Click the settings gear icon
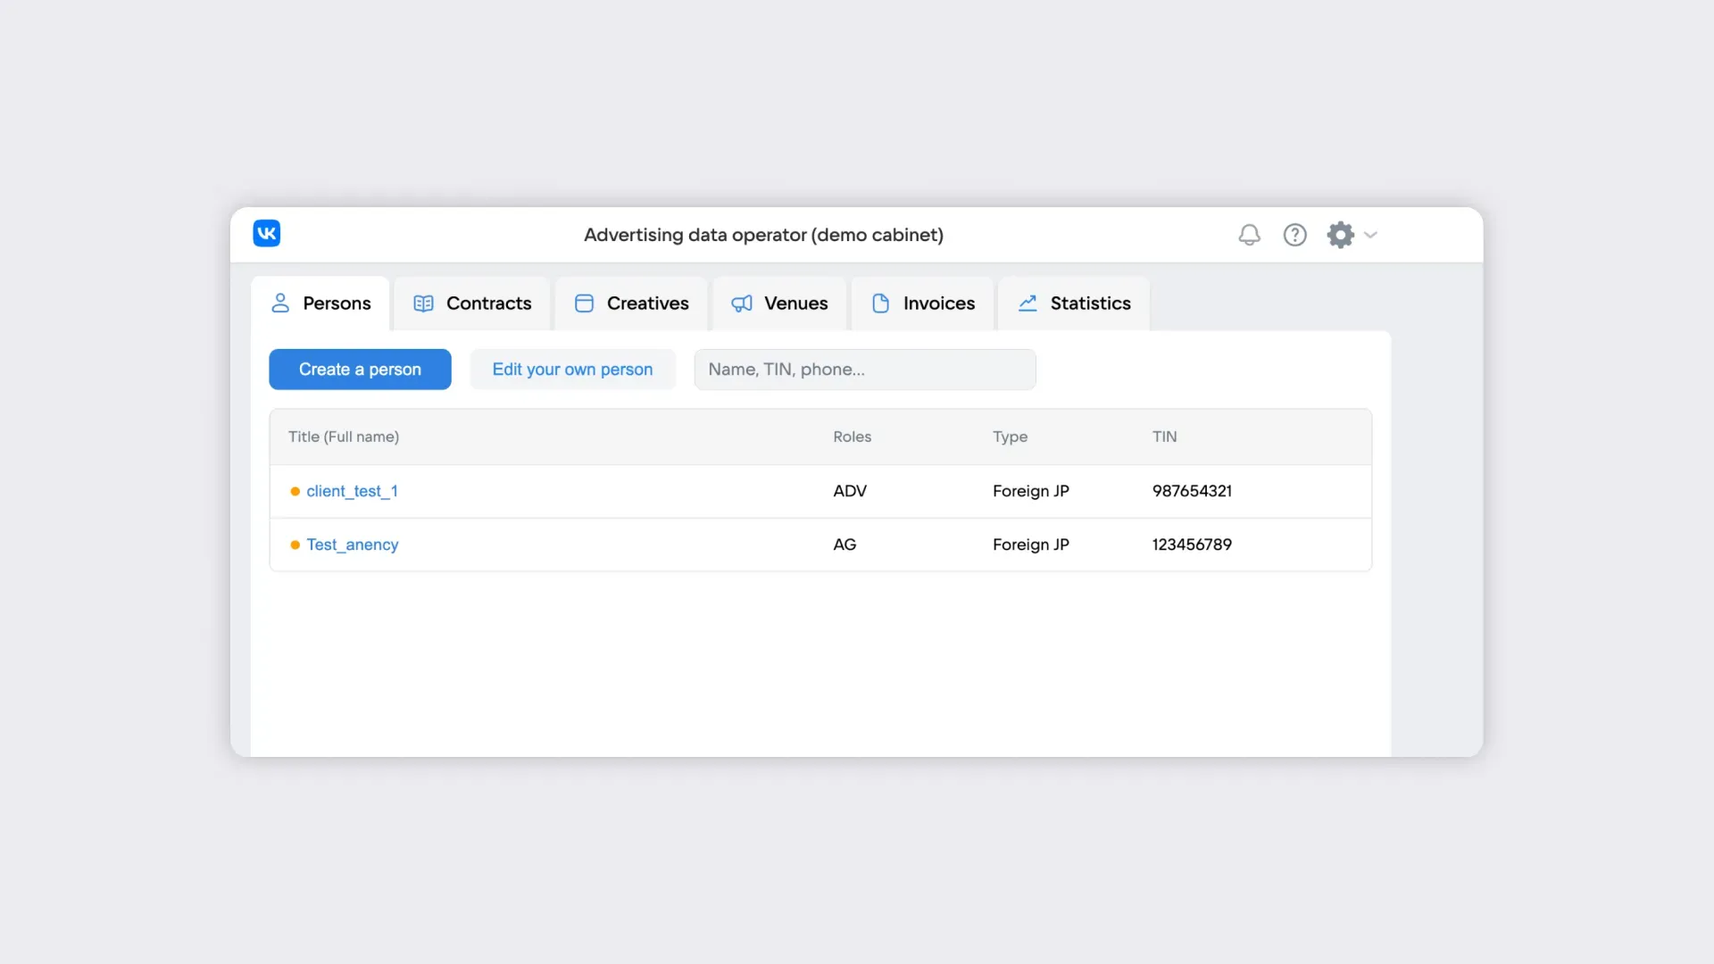The width and height of the screenshot is (1714, 964). pyautogui.click(x=1340, y=235)
